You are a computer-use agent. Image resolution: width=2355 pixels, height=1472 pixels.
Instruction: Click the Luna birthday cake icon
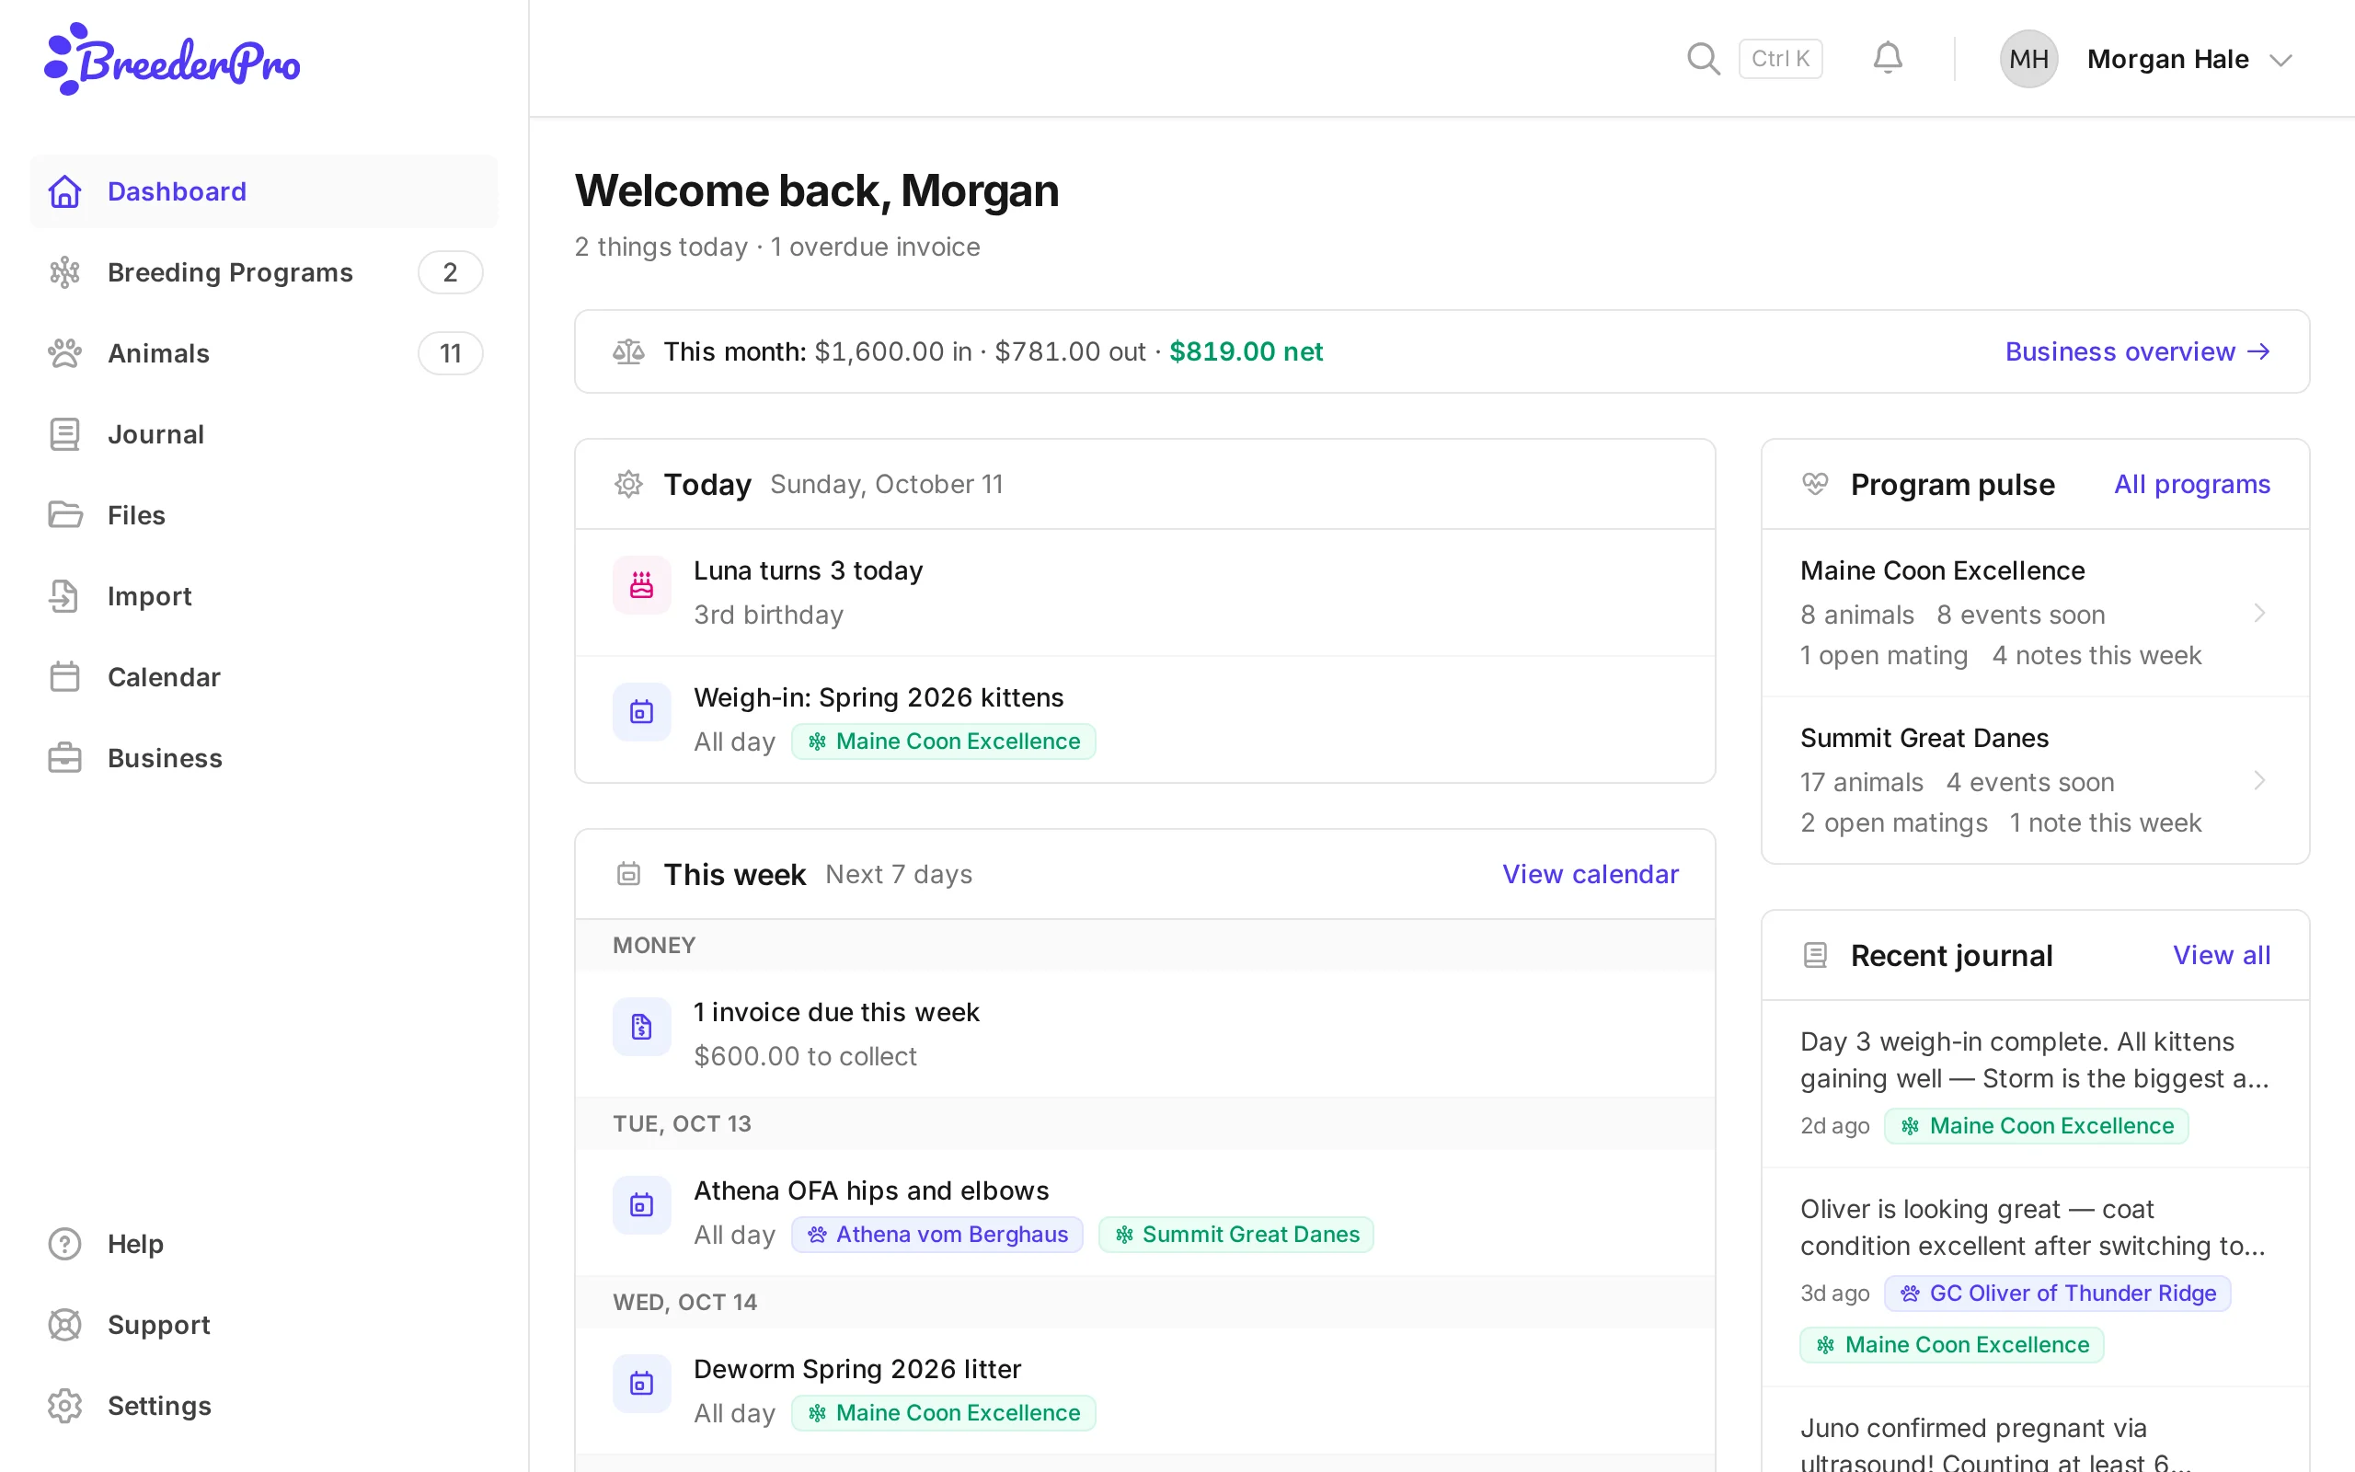[641, 585]
